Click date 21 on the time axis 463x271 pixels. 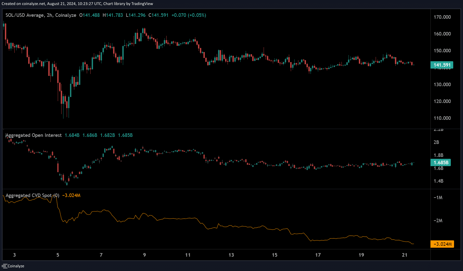point(405,255)
